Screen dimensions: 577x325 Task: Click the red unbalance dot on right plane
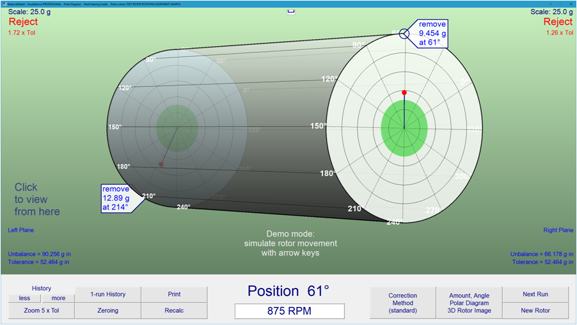[x=404, y=93]
